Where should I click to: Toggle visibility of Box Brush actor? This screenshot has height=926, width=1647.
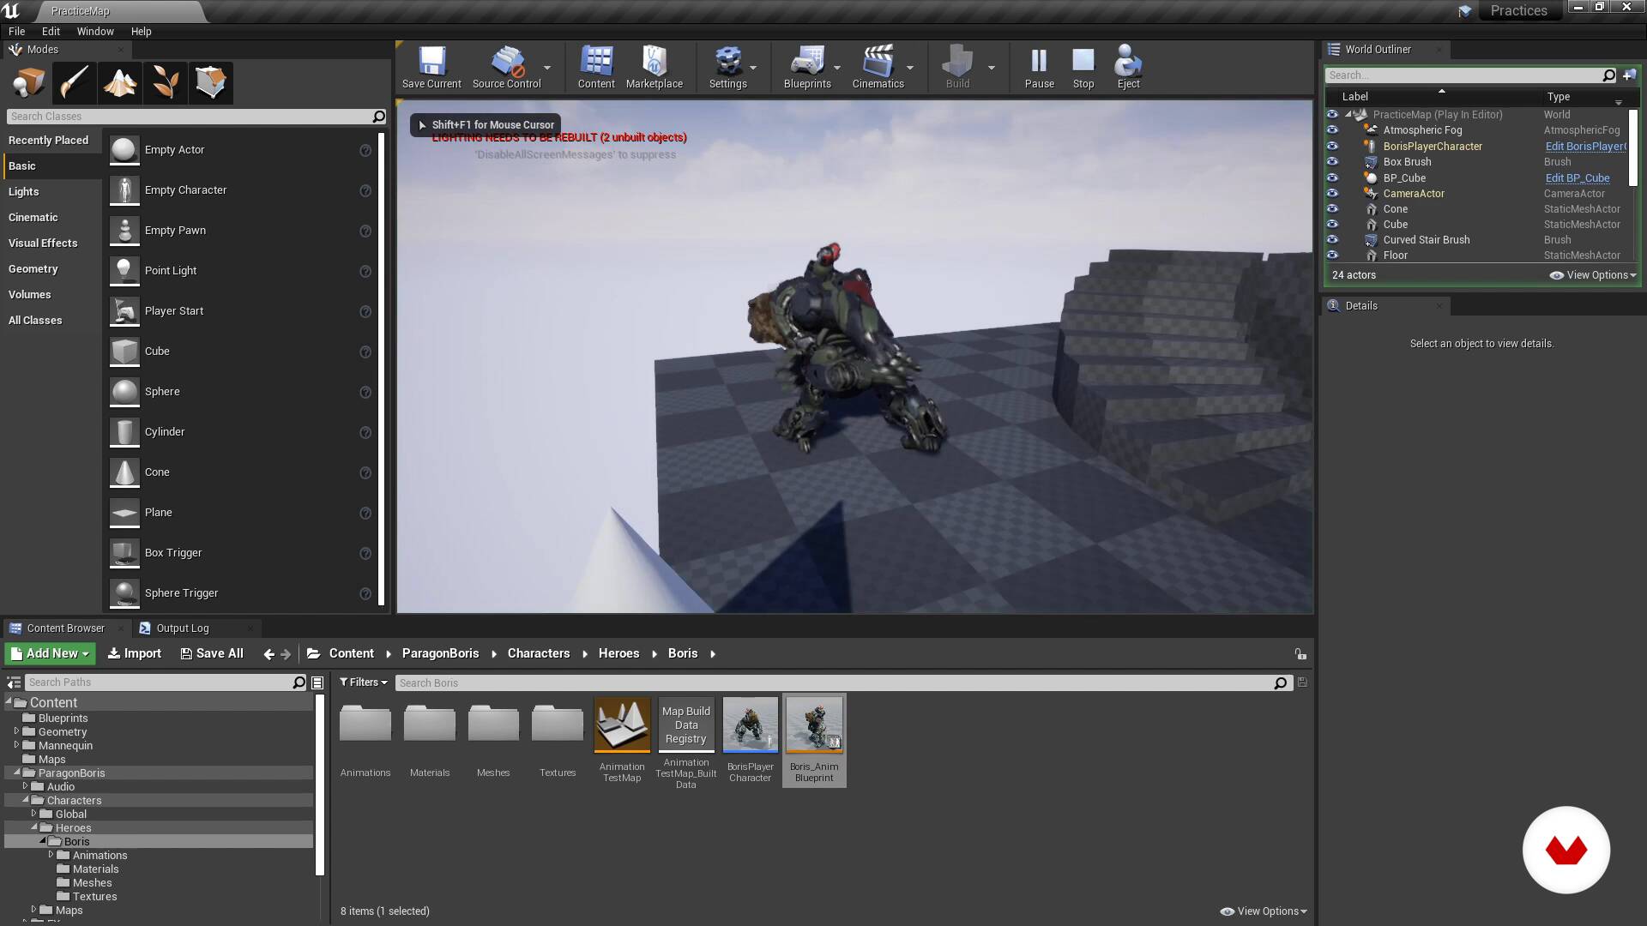pyautogui.click(x=1332, y=161)
